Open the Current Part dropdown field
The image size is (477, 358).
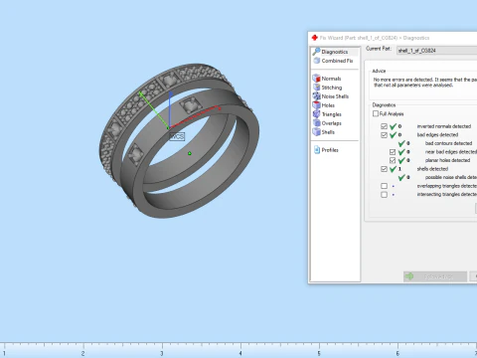click(x=436, y=51)
